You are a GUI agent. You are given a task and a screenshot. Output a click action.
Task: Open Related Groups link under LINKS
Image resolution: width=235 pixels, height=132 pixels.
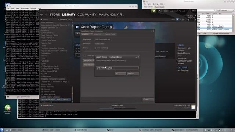184,53
